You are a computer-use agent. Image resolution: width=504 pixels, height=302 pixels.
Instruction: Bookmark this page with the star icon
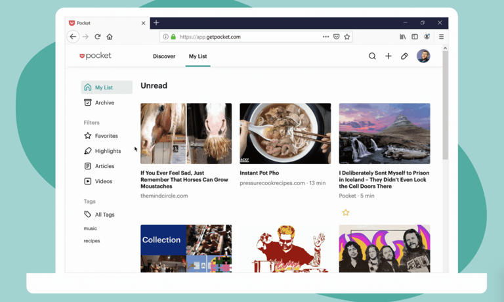coord(347,37)
